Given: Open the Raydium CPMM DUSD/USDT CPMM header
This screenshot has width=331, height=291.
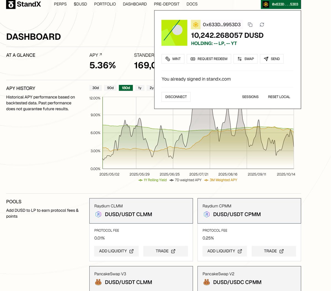Looking at the screenshot, I should pyautogui.click(x=249, y=211).
